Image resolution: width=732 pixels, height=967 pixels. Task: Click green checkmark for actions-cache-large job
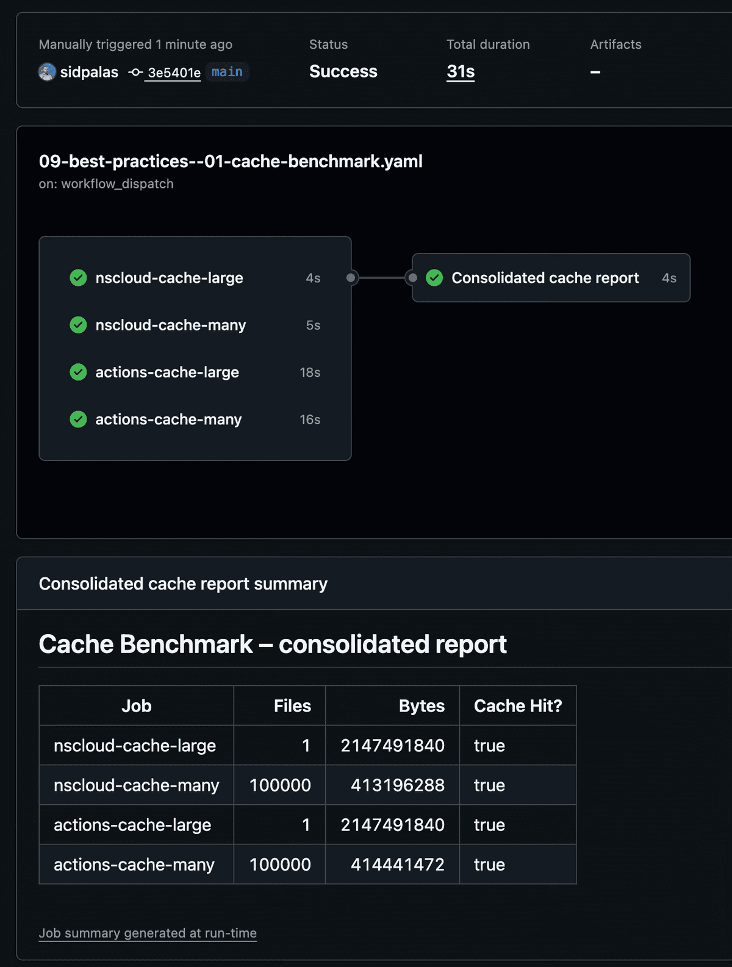pos(78,372)
